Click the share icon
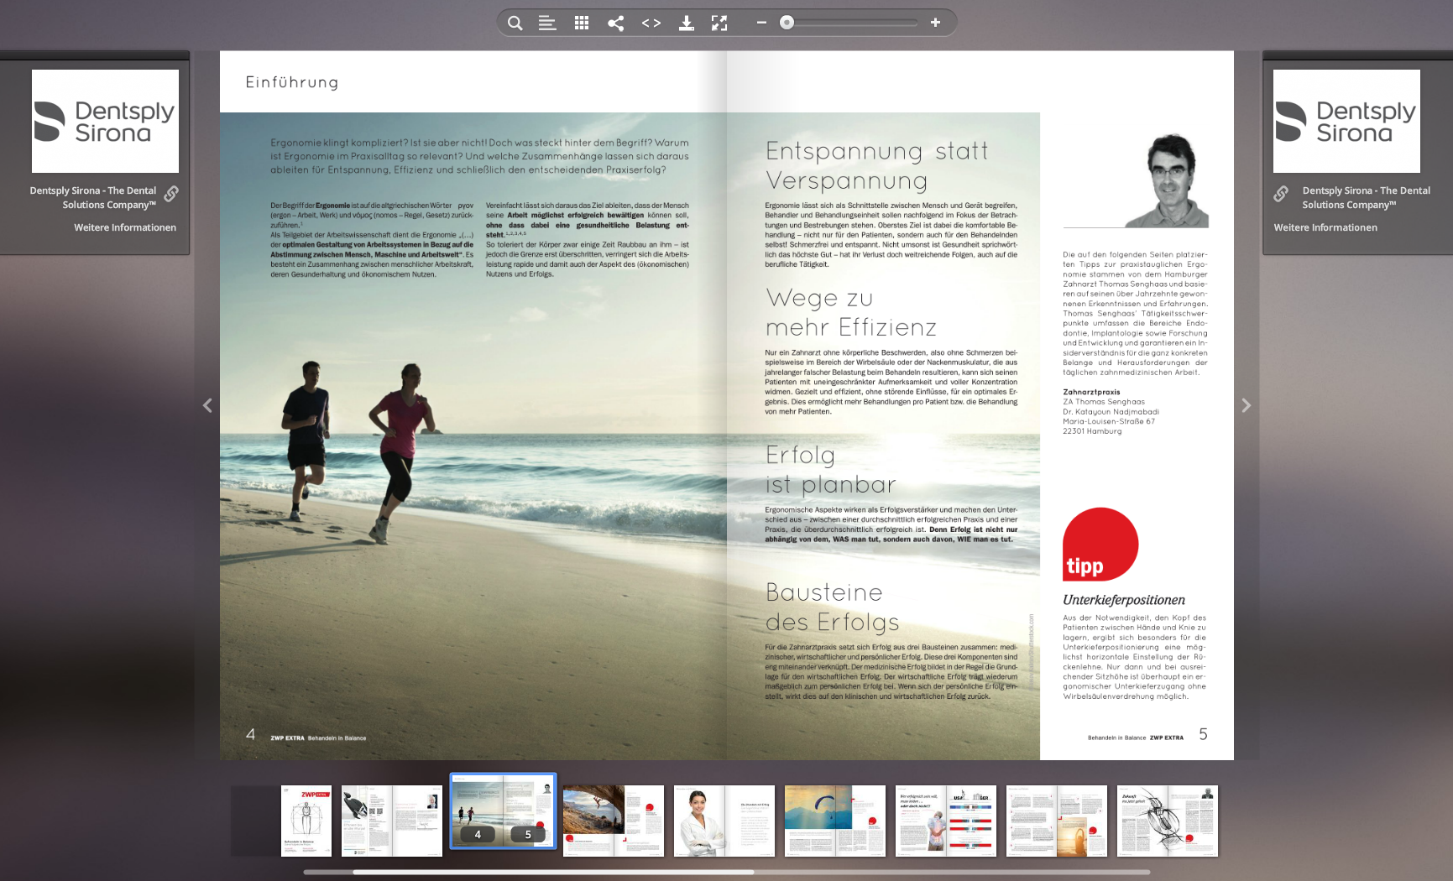Viewport: 1453px width, 881px height. click(615, 23)
